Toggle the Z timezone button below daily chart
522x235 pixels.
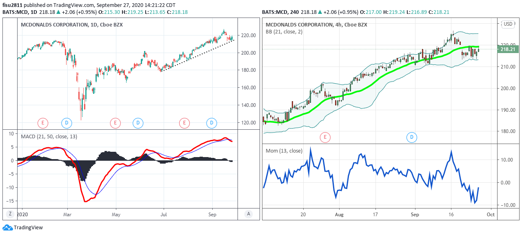[x=10, y=214]
